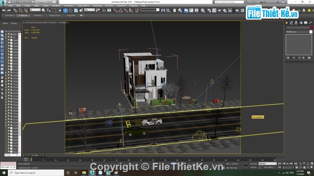
Task: Switch to the Modify command panel tab
Action: coord(291,23)
